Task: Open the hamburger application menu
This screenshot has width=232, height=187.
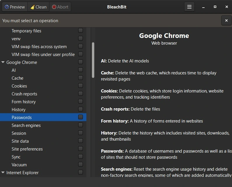Action: click(189, 7)
